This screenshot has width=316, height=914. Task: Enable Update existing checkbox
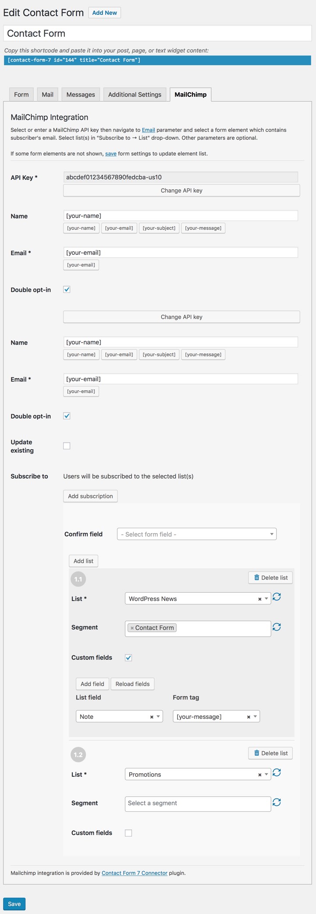point(67,446)
